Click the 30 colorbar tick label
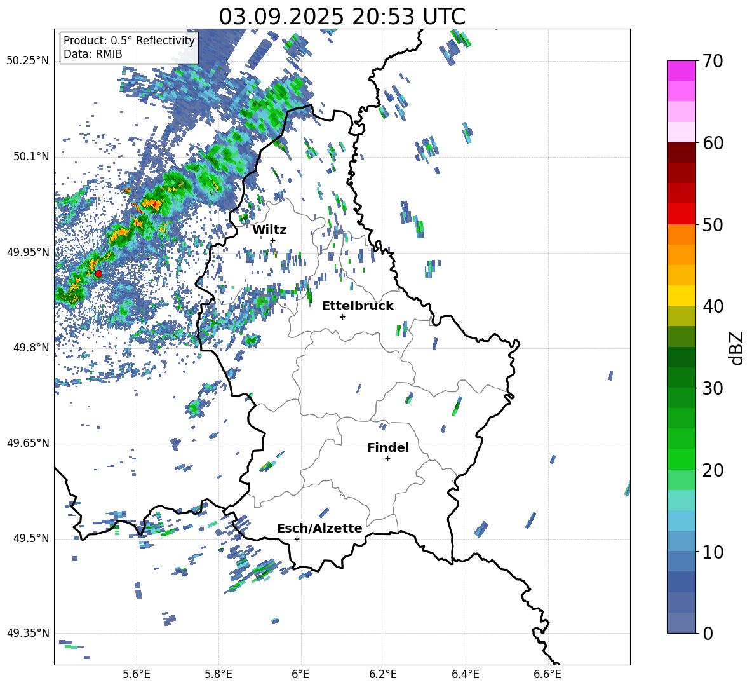This screenshot has width=752, height=687. click(713, 388)
